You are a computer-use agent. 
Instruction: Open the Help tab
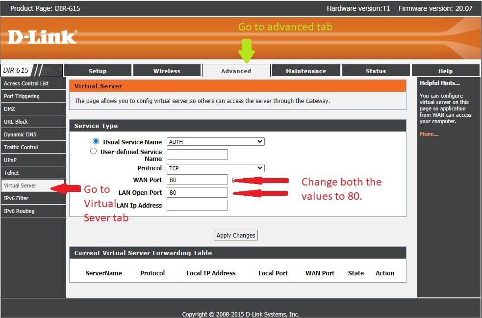(x=445, y=71)
